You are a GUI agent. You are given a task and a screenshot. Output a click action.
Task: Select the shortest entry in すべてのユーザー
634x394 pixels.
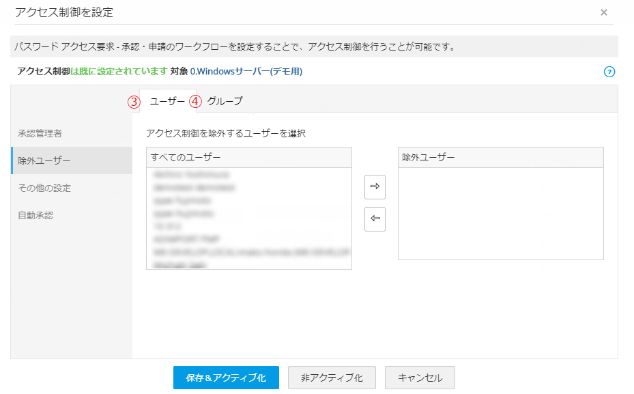pos(166,226)
